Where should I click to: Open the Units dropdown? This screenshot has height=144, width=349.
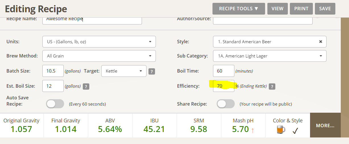[99, 42]
